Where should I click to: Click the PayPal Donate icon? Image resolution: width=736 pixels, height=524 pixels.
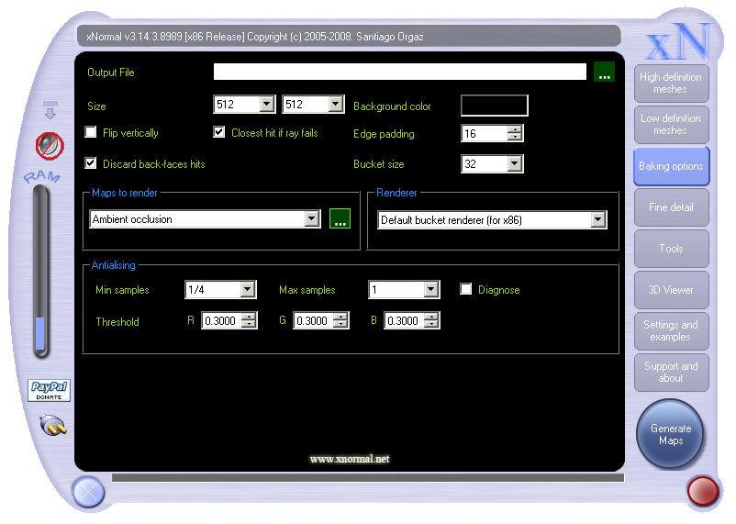point(49,390)
